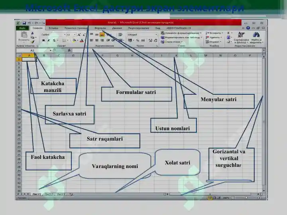This screenshot has height=215, width=287.
Task: Open Cell Styles (Стили ячеек) dropdown
Action: pos(172,42)
